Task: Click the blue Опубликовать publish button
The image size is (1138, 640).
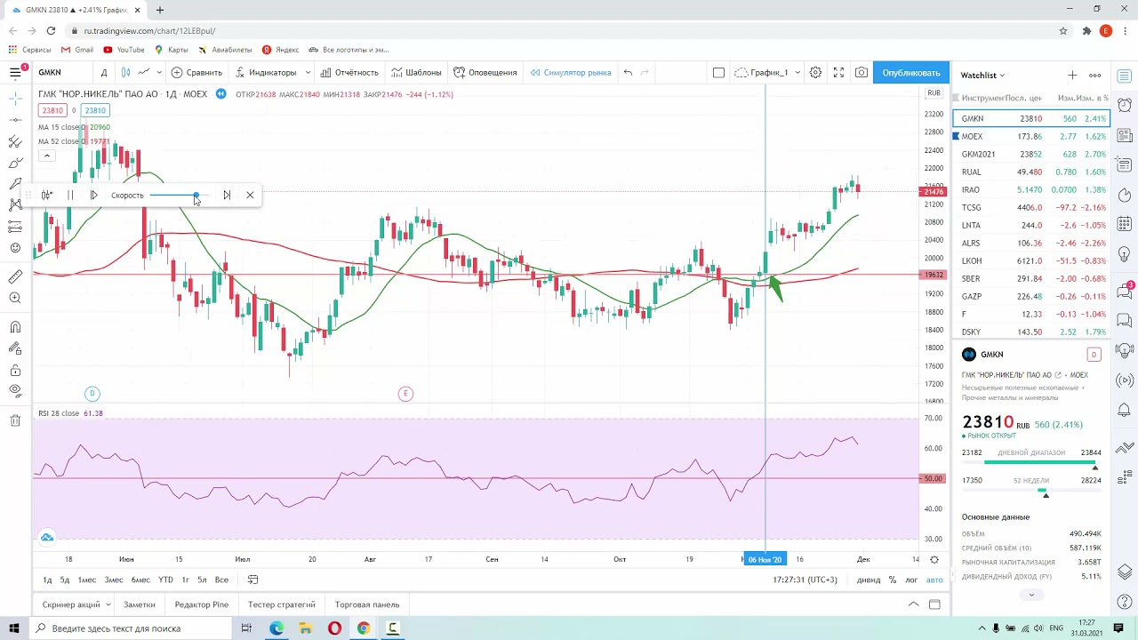Action: click(910, 73)
